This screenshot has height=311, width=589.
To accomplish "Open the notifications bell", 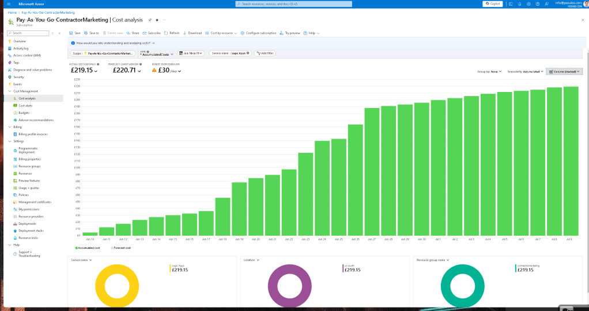I will tap(519, 4).
